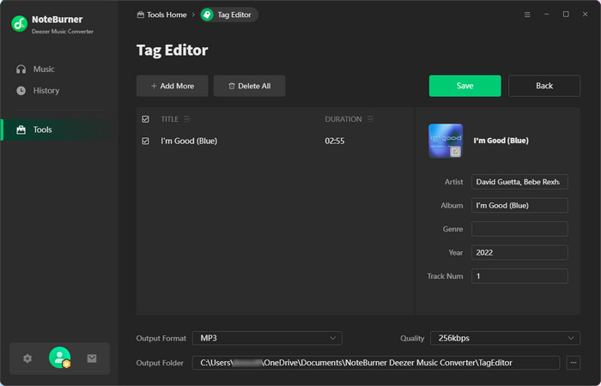Image resolution: width=601 pixels, height=386 pixels.
Task: Toggle the select-all checkbox in header
Action: 145,119
